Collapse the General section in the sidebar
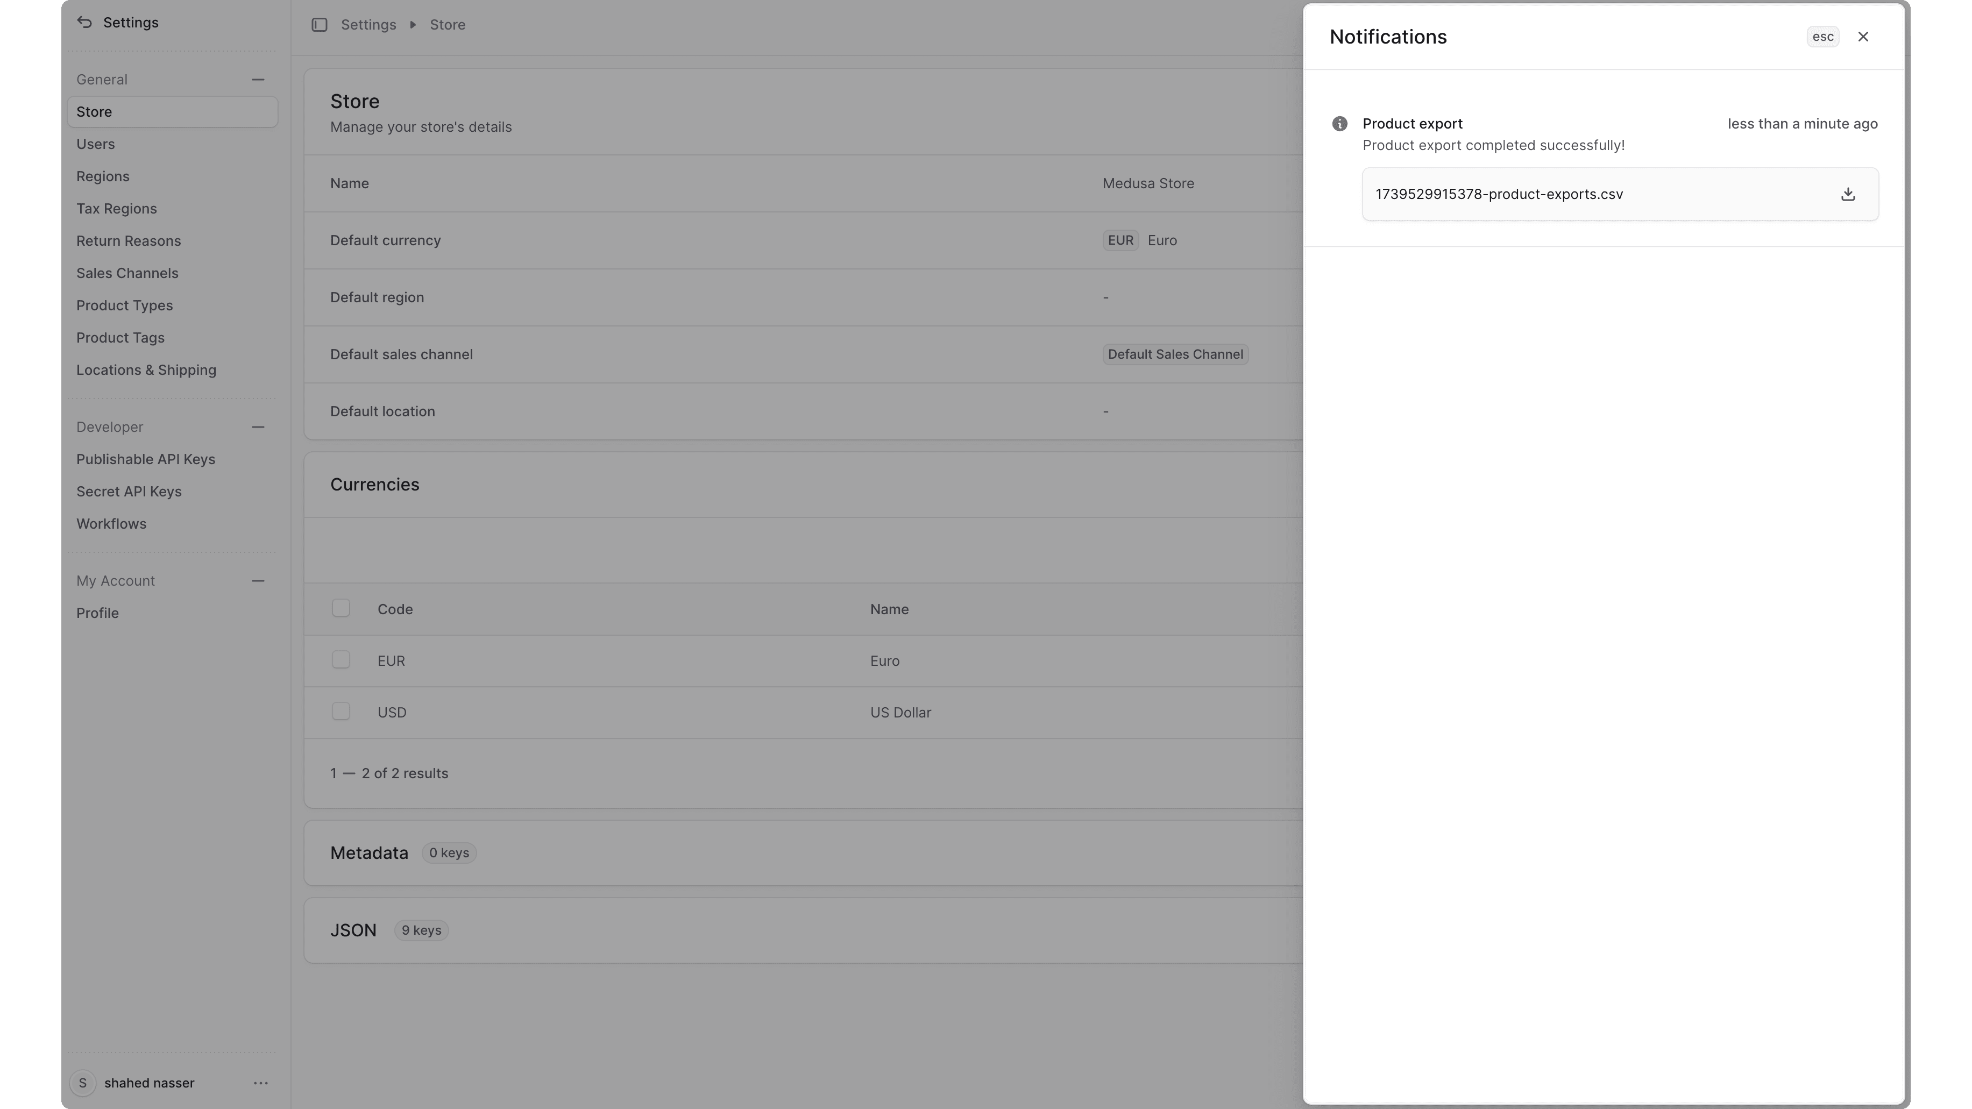 pyautogui.click(x=258, y=79)
